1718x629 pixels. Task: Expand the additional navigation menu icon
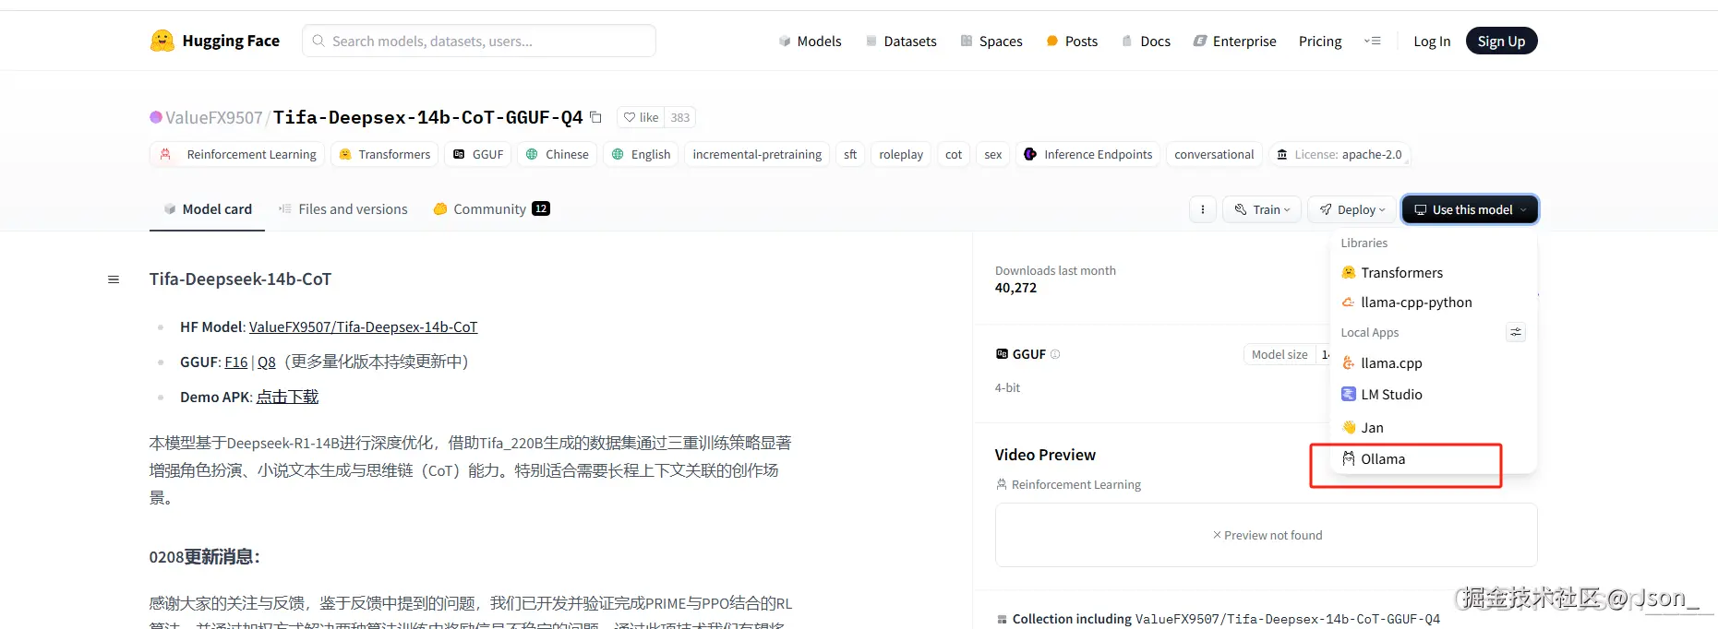click(1373, 42)
